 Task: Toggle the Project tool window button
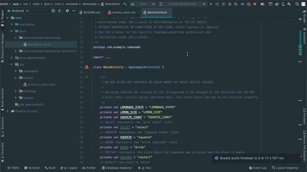[x=2, y=18]
